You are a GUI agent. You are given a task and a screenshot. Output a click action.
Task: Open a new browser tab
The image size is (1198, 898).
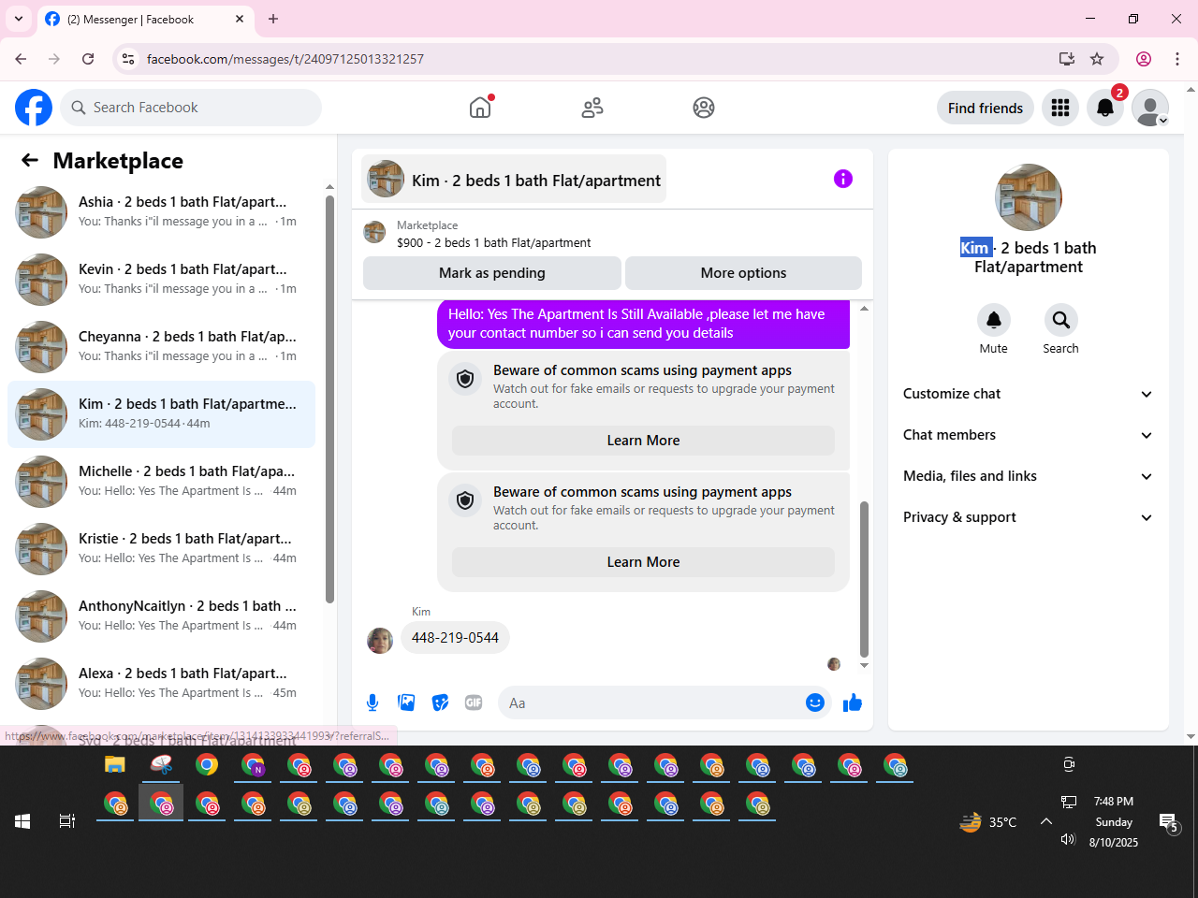point(273,19)
